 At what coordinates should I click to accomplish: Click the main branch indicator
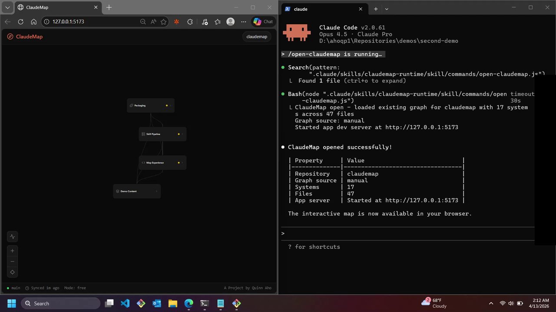(x=13, y=288)
